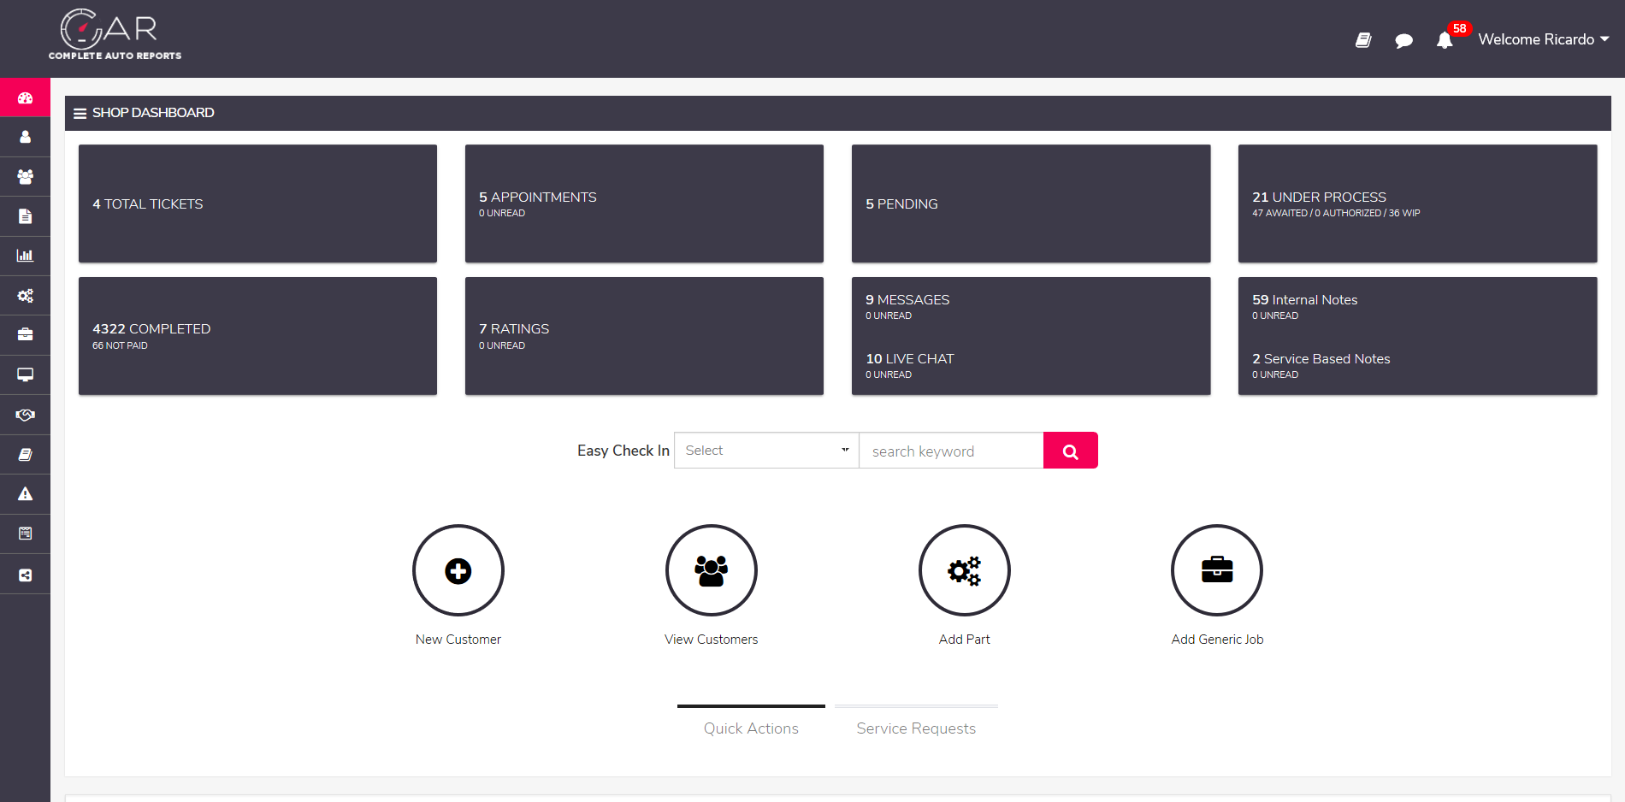Screen dimensions: 1625x802
Task: Click the New Customer text label
Action: 458,640
